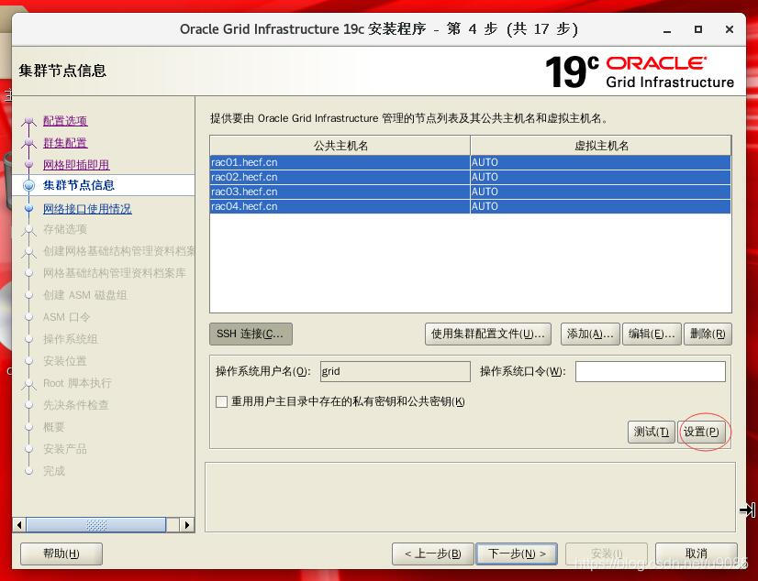Click the 虚拟主机名 column header
The width and height of the screenshot is (758, 581).
[x=601, y=145]
